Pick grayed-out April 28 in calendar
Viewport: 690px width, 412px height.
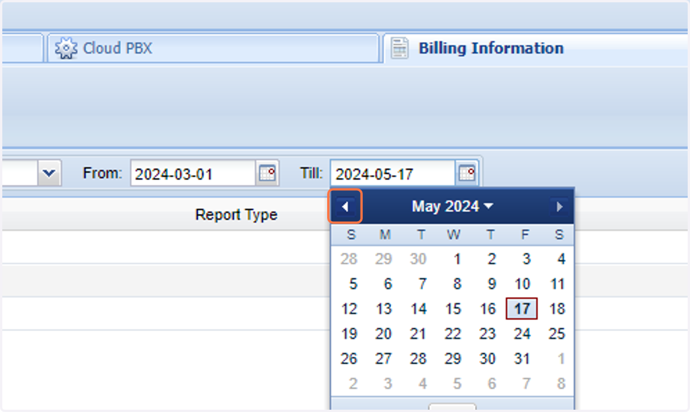pyautogui.click(x=349, y=259)
